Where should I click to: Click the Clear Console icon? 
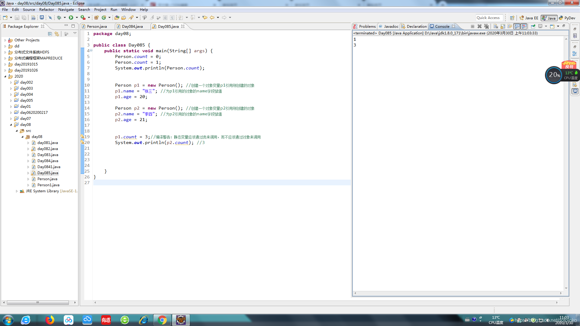pos(496,26)
